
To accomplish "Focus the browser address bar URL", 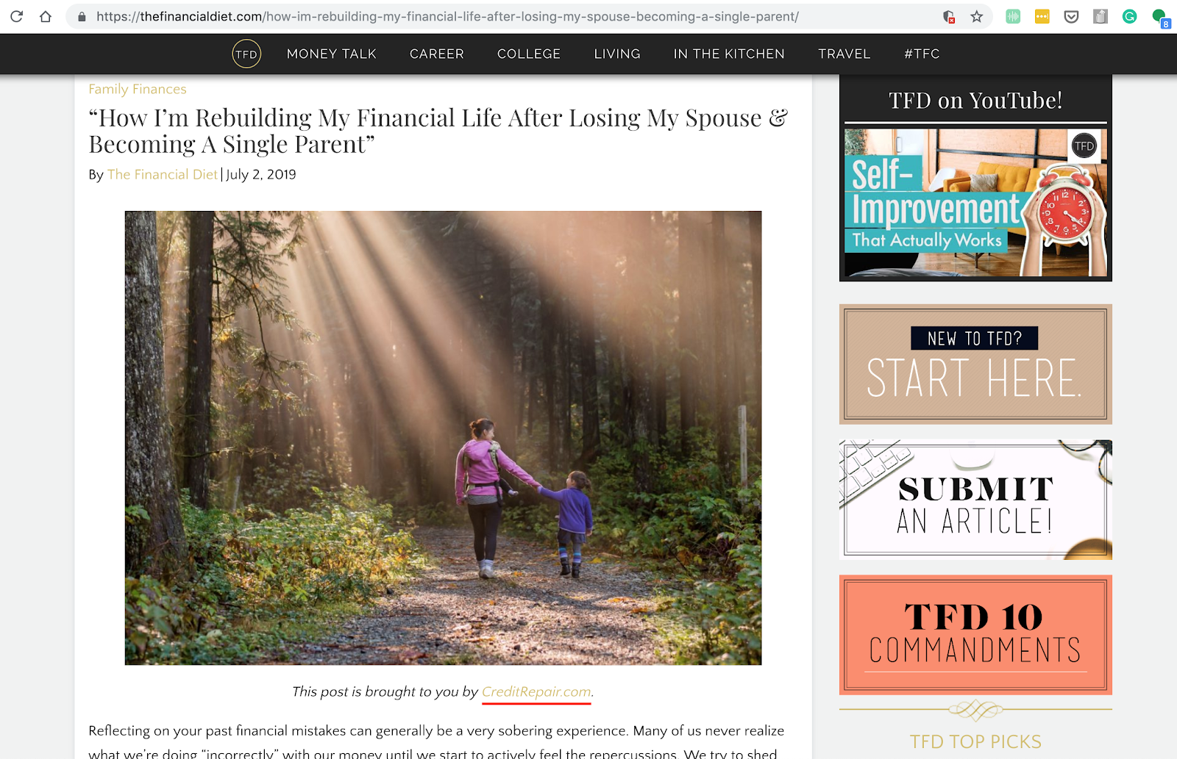I will tap(447, 16).
